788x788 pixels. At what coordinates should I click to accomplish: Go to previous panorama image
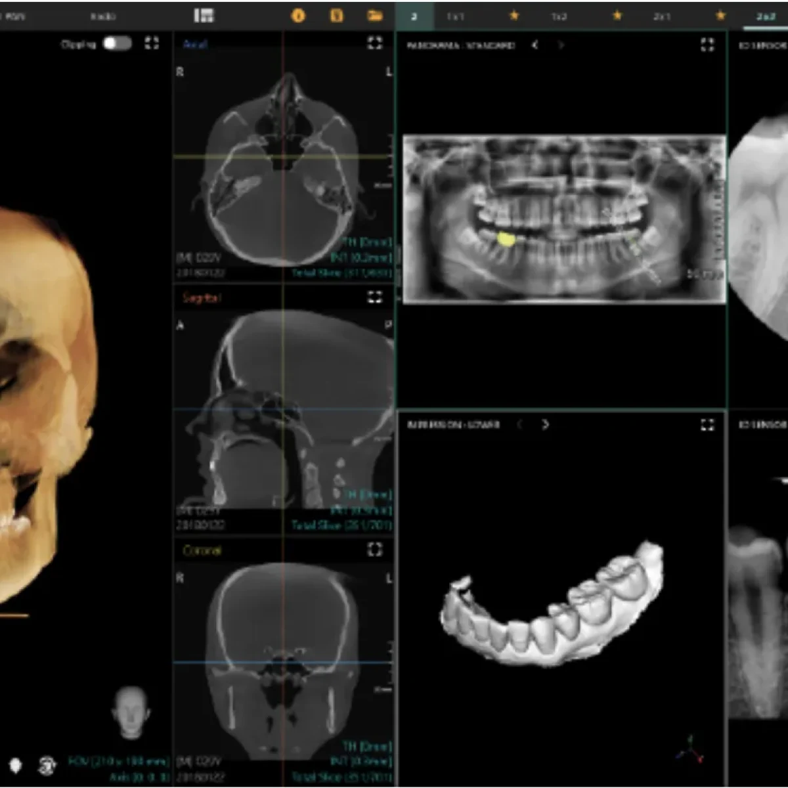(535, 45)
